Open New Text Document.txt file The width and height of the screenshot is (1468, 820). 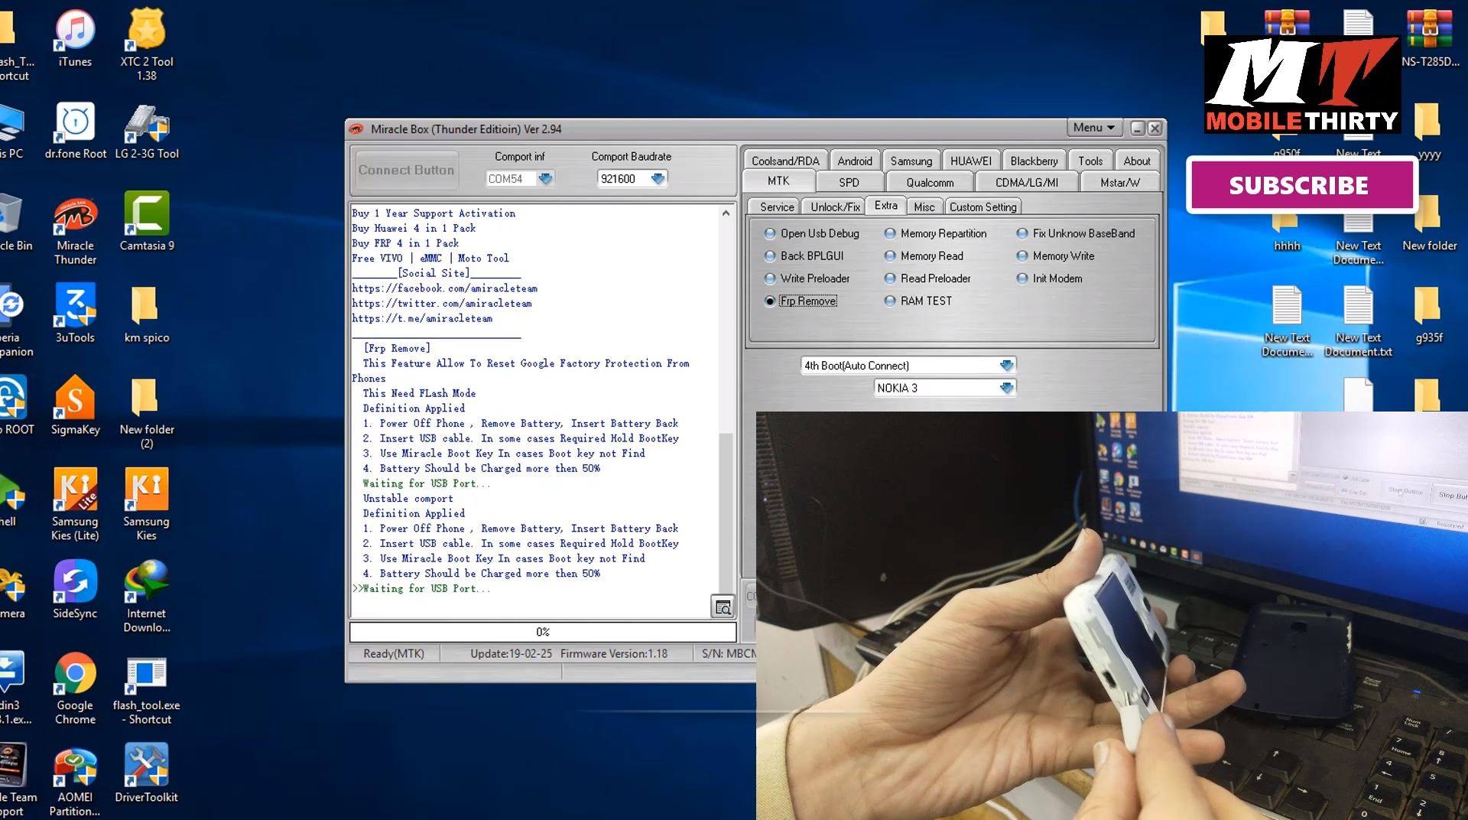1359,321
